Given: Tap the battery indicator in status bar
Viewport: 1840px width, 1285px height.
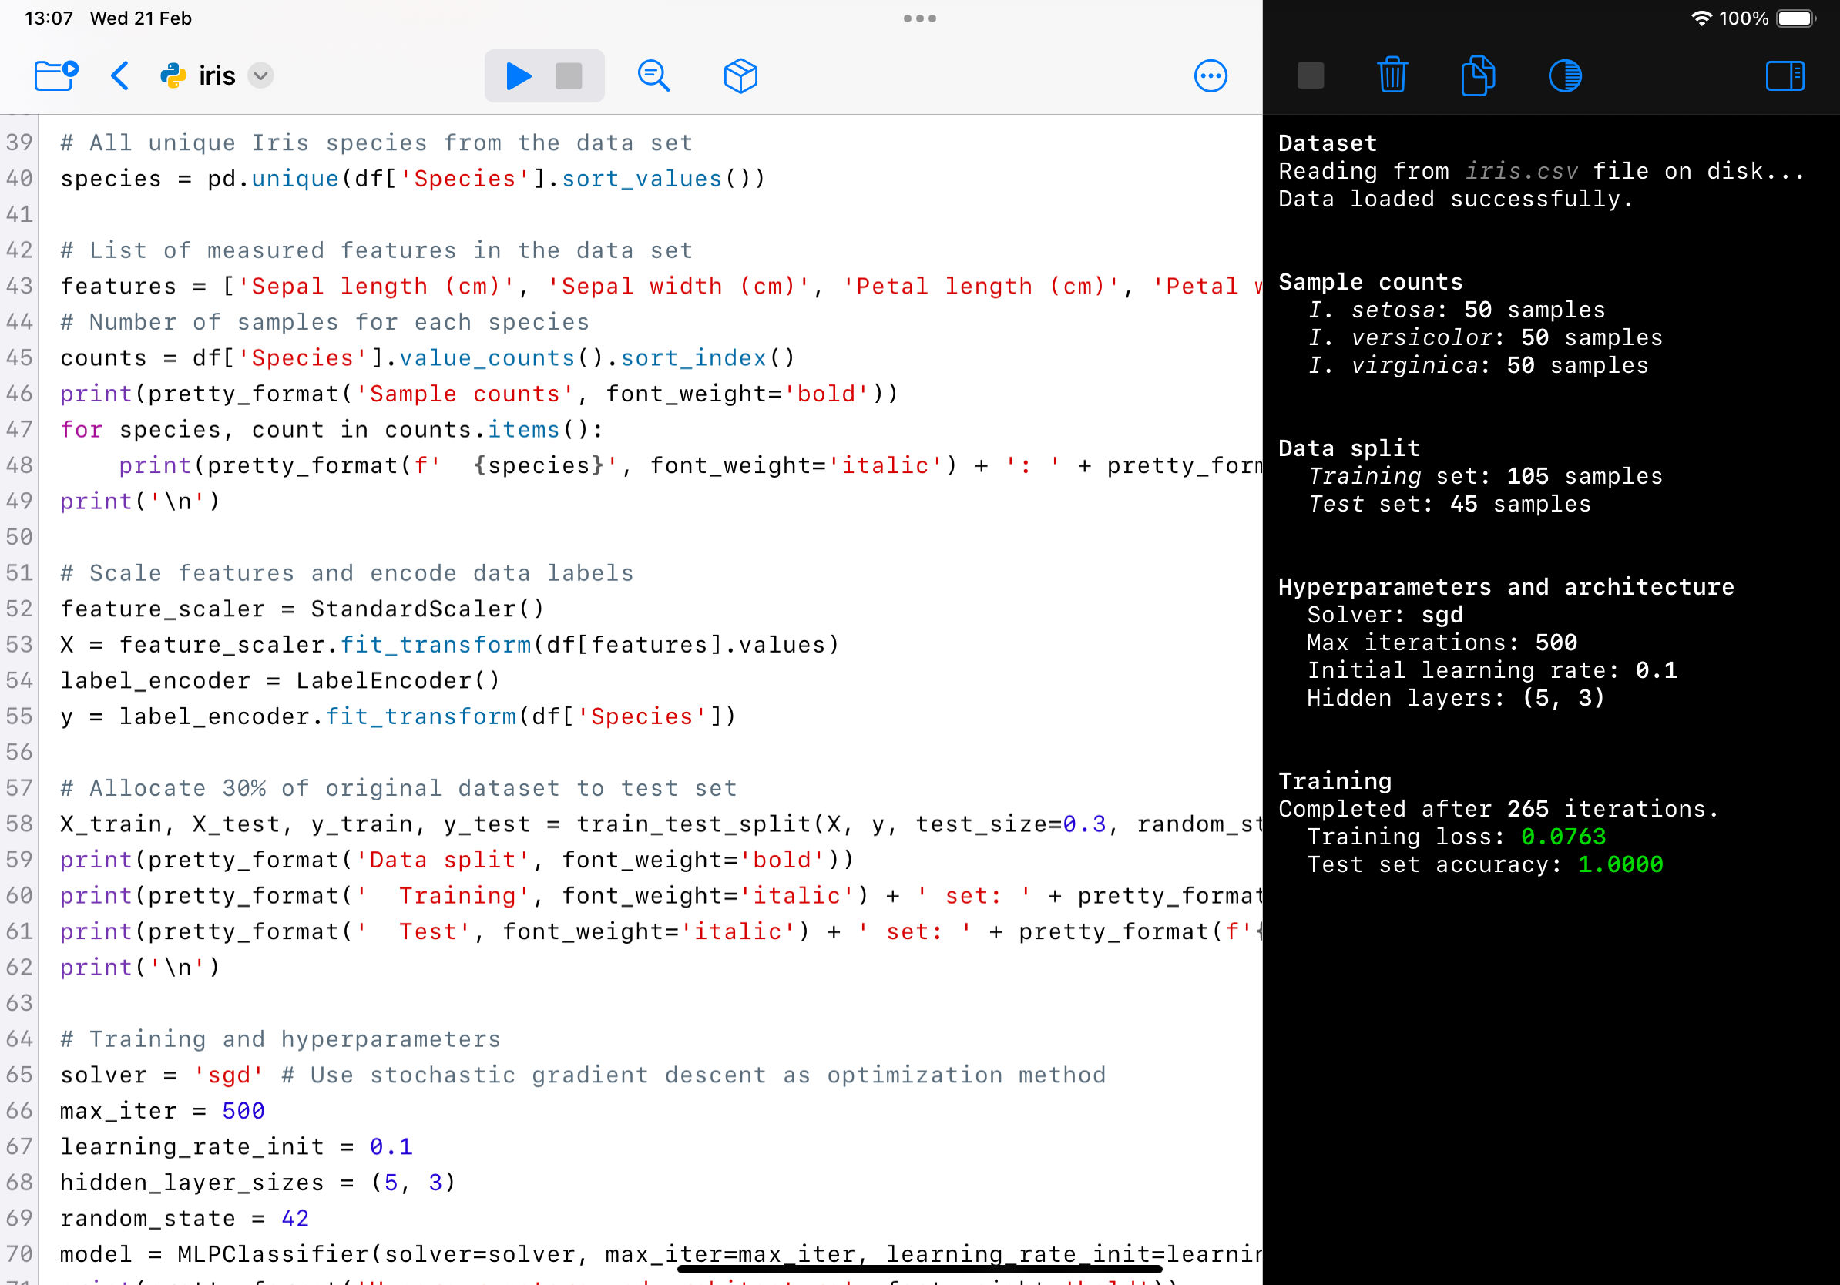Looking at the screenshot, I should tap(1795, 18).
